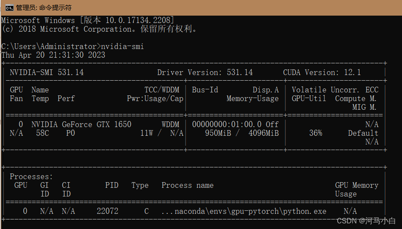The image size is (402, 229).
Task: Click the process ID '22072'
Action: coord(108,211)
